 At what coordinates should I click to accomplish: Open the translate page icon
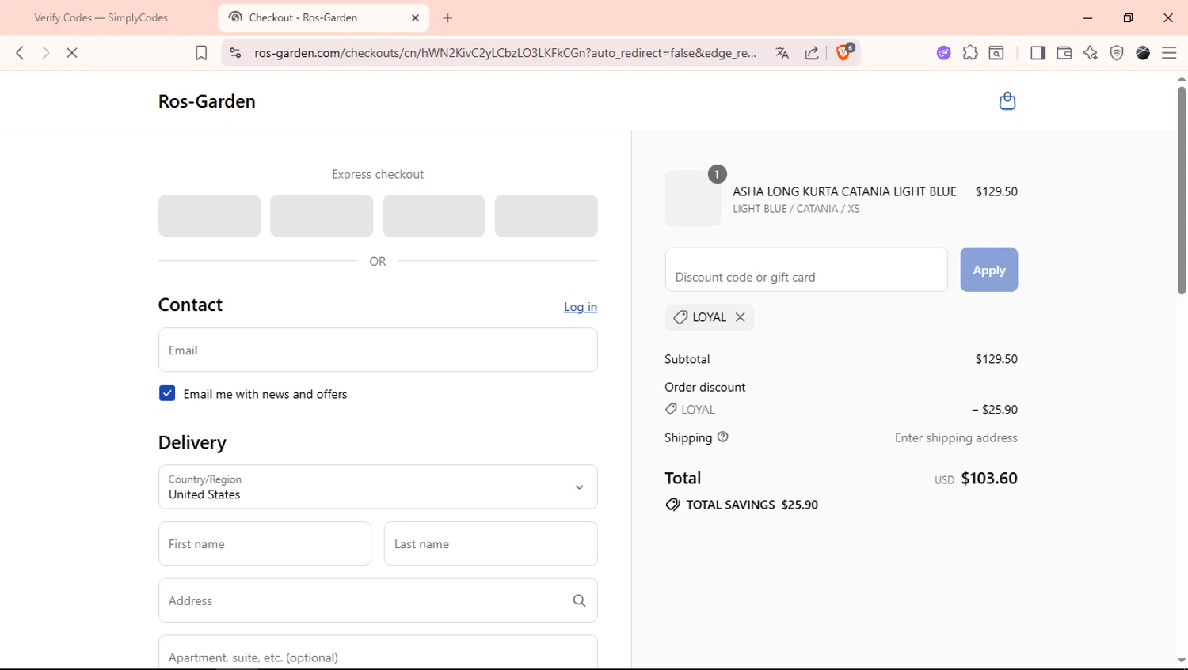pos(782,53)
